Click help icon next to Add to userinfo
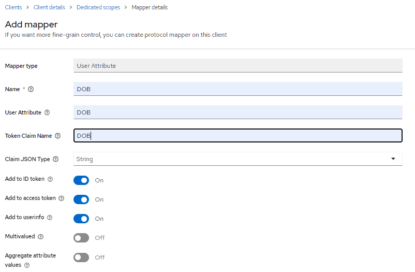 [50, 218]
